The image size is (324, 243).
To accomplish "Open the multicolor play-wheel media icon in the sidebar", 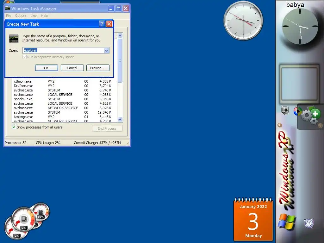I will [297, 111].
